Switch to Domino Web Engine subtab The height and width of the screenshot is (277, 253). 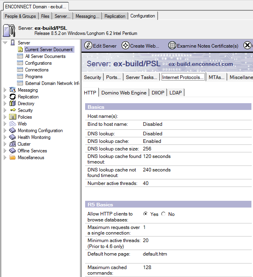click(x=124, y=93)
